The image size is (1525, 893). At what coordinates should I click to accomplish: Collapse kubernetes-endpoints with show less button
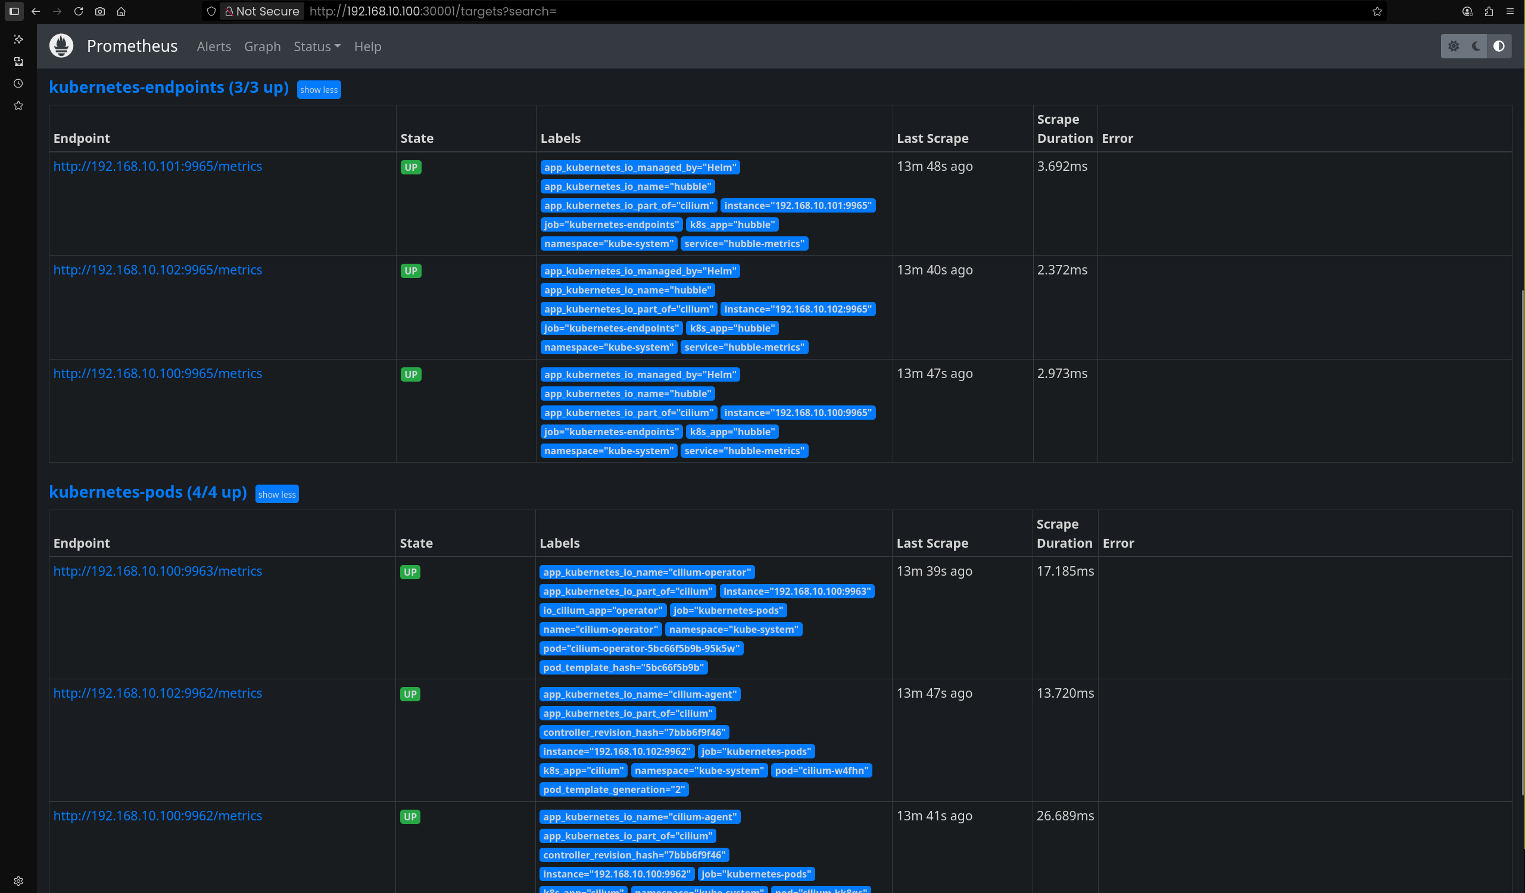coord(319,89)
